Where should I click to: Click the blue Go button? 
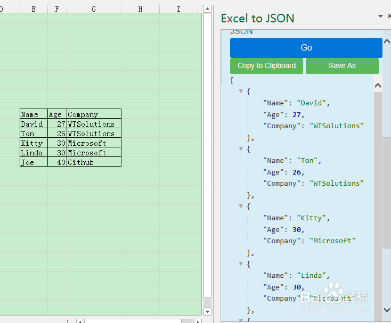[x=306, y=48]
